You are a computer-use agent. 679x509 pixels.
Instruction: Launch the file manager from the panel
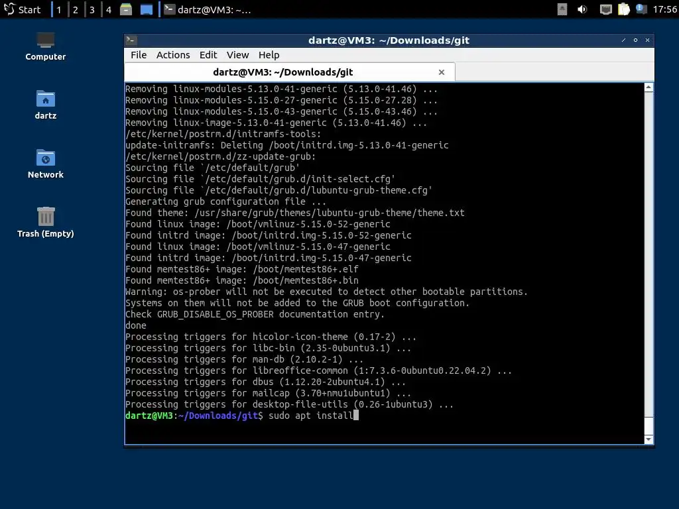(x=126, y=9)
